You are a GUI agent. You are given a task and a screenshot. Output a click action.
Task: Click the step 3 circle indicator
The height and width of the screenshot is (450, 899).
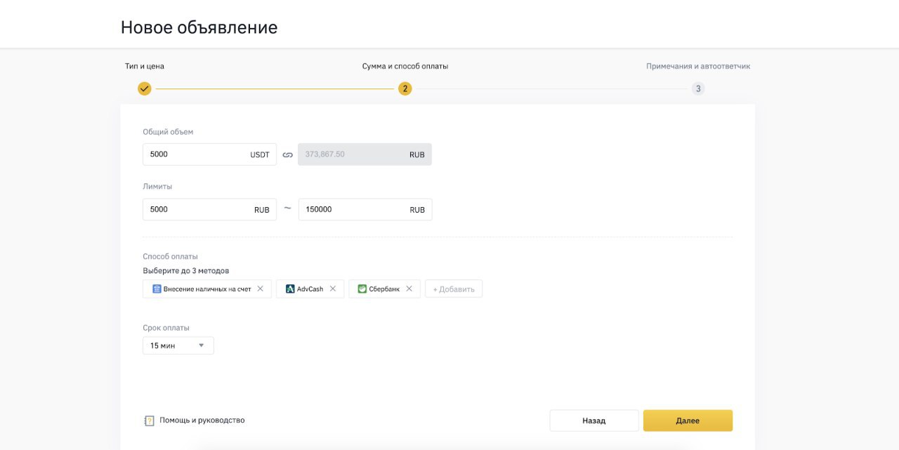pyautogui.click(x=698, y=88)
